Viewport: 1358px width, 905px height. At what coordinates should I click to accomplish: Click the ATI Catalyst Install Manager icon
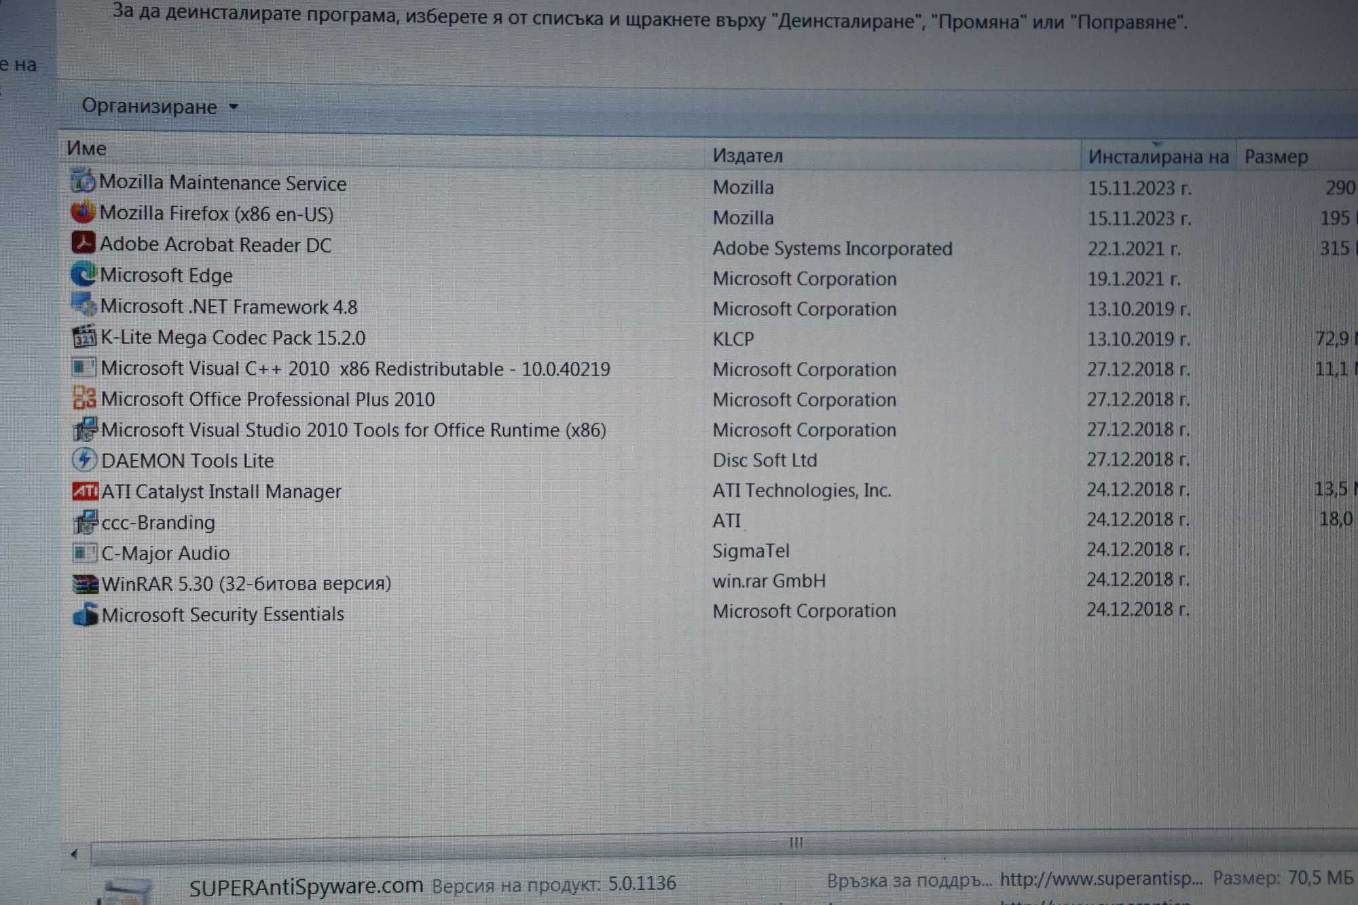pos(85,490)
